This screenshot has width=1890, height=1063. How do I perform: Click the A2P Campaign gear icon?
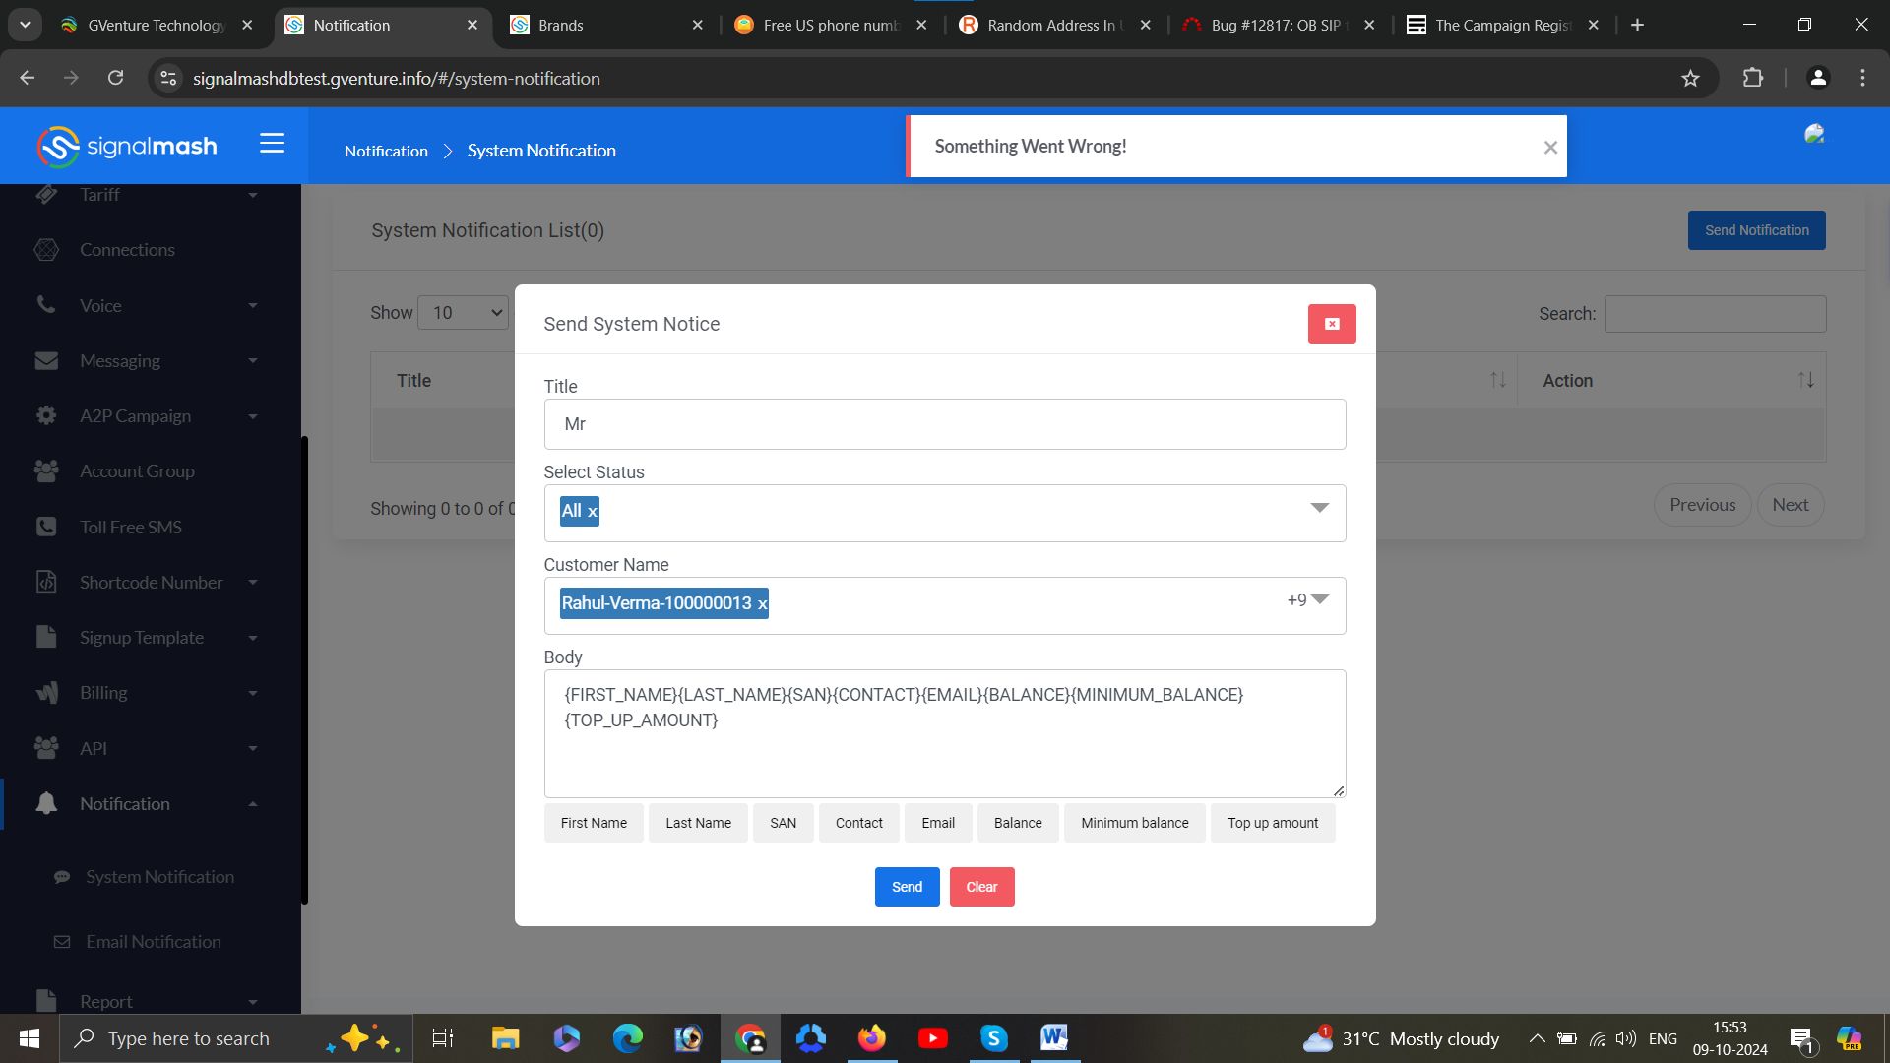46,415
